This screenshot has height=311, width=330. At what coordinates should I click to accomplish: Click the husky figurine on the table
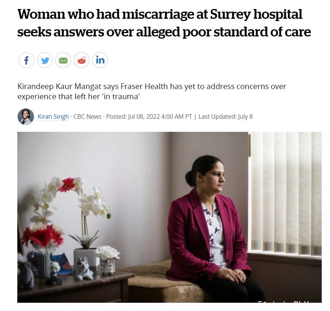pos(84,269)
